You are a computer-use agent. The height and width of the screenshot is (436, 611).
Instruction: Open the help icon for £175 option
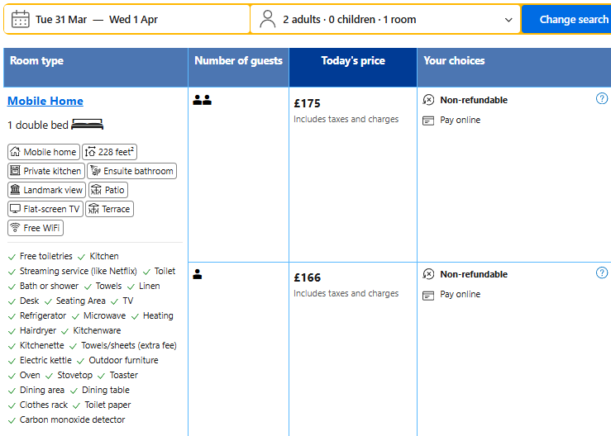(602, 99)
